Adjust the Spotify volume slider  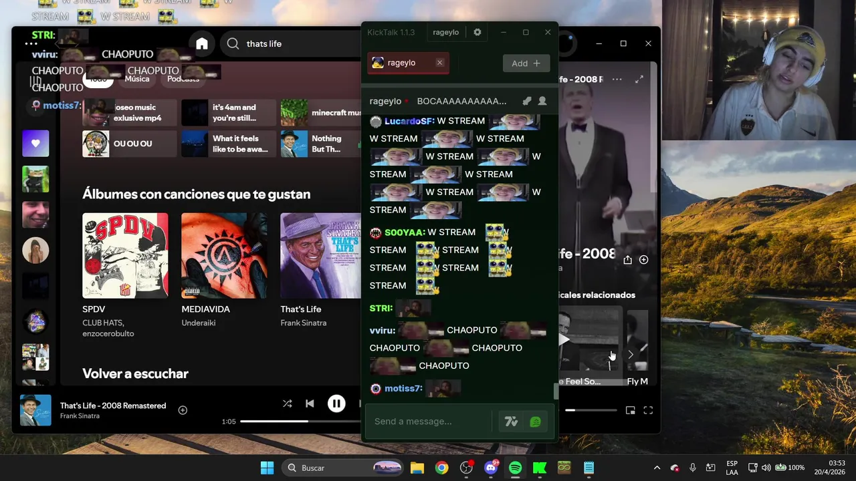(591, 410)
